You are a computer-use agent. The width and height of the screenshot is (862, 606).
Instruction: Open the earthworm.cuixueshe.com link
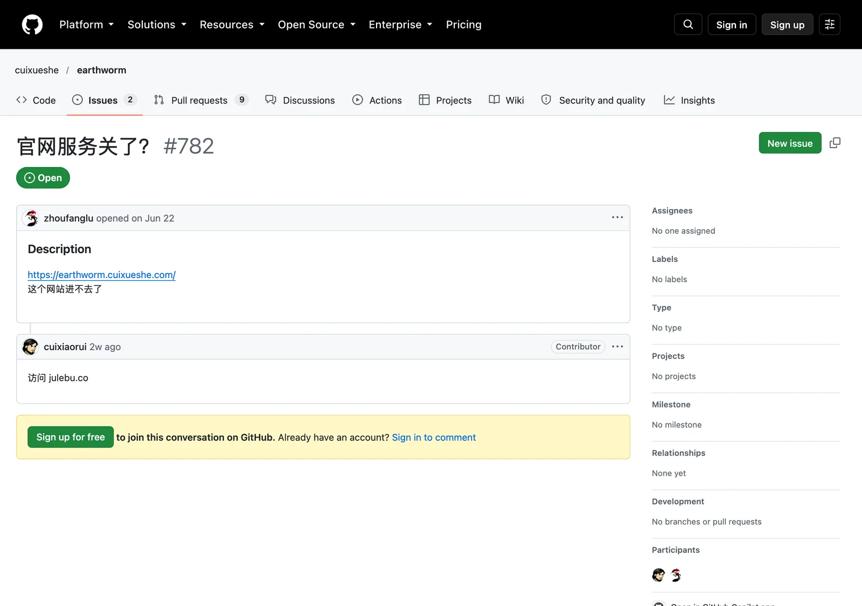click(x=102, y=275)
